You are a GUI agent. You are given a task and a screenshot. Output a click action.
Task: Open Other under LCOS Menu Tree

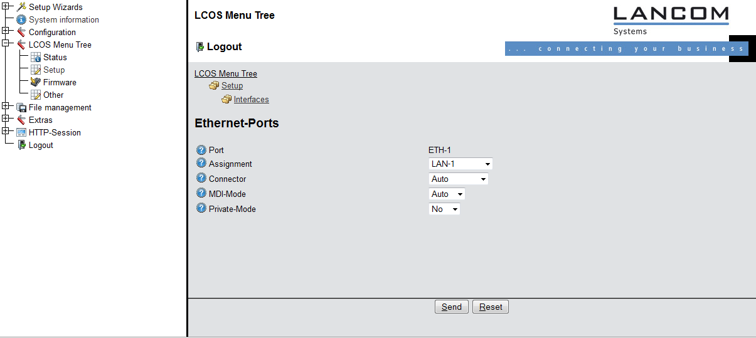pos(53,95)
